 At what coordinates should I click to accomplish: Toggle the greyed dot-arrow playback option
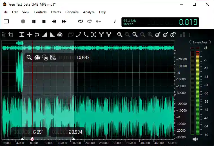(x=98, y=21)
